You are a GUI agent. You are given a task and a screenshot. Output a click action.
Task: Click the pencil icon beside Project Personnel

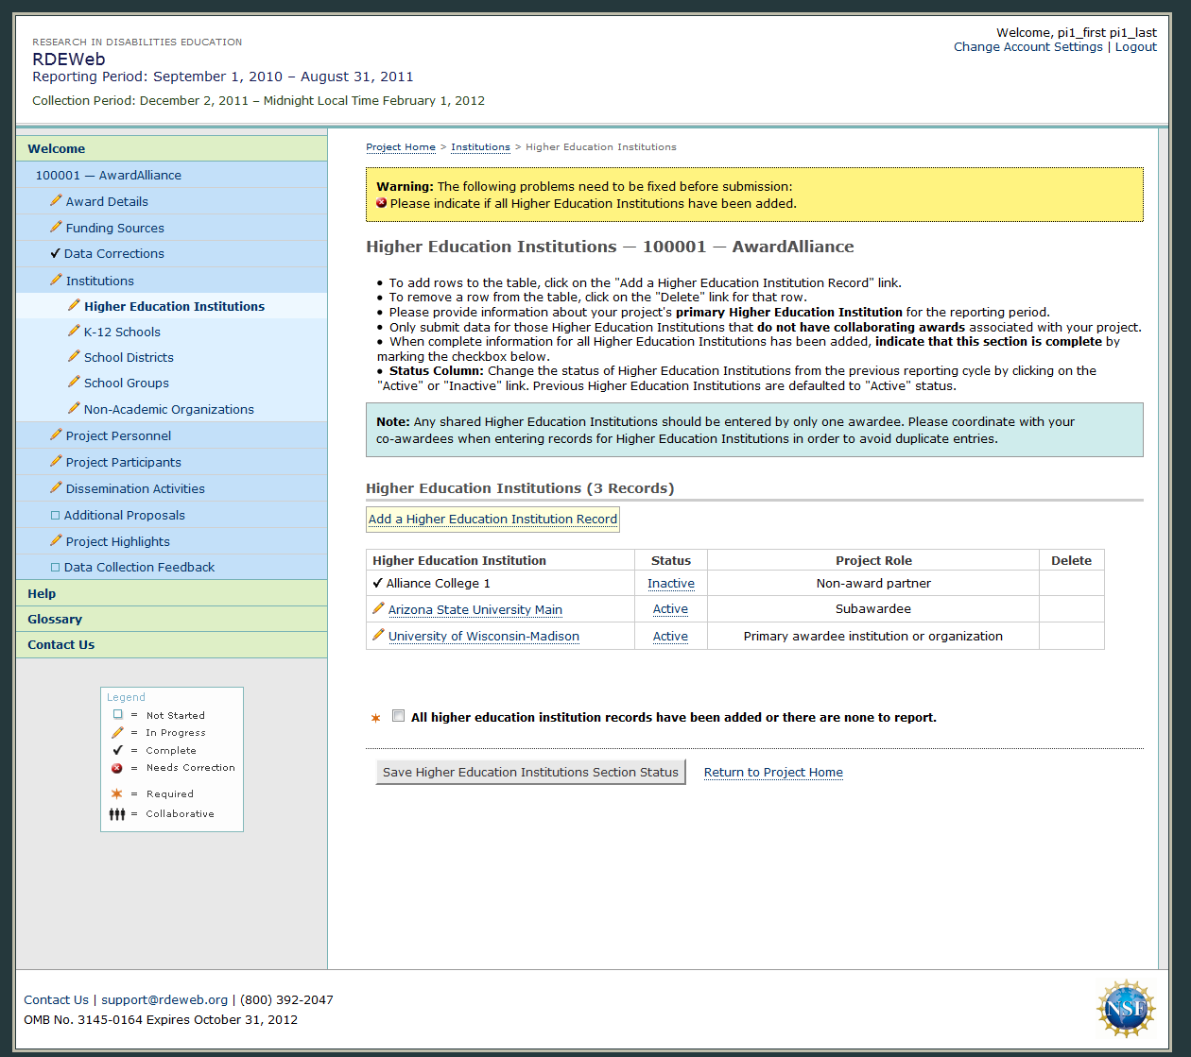pos(56,435)
